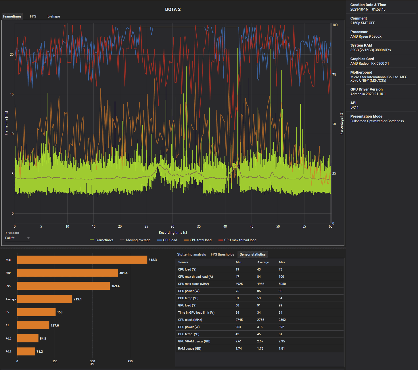Click the Average FPS bar 219.1
418x370 pixels.
45,299
